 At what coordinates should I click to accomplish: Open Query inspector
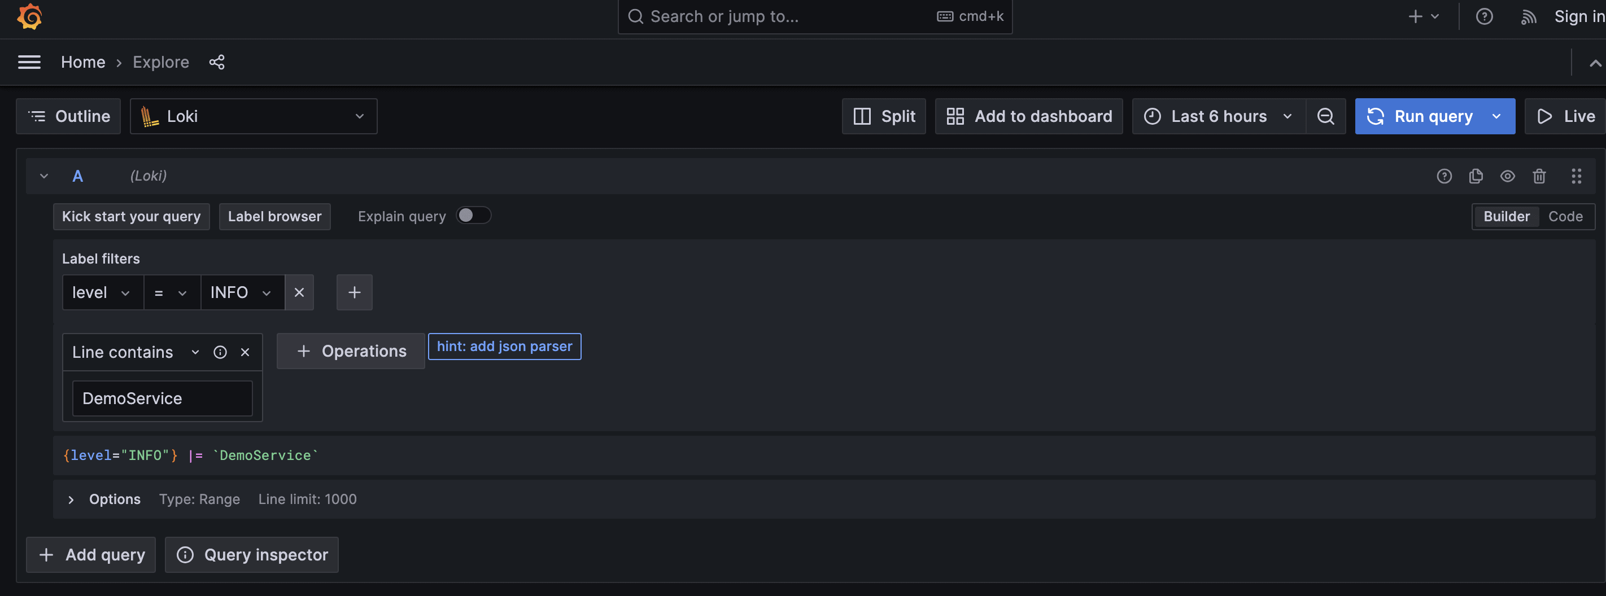click(252, 555)
